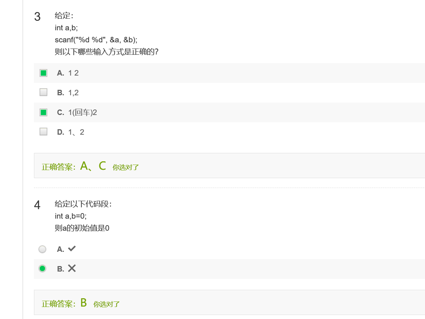Click the answer text "1(回车)2"
Screen dimensions: 425x319
[x=83, y=112]
